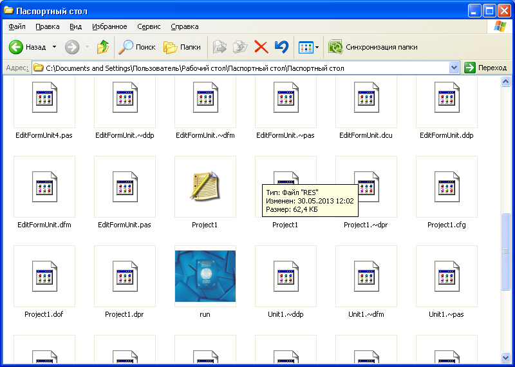
Task: Click the red X Delete toolbar icon
Action: (261, 47)
